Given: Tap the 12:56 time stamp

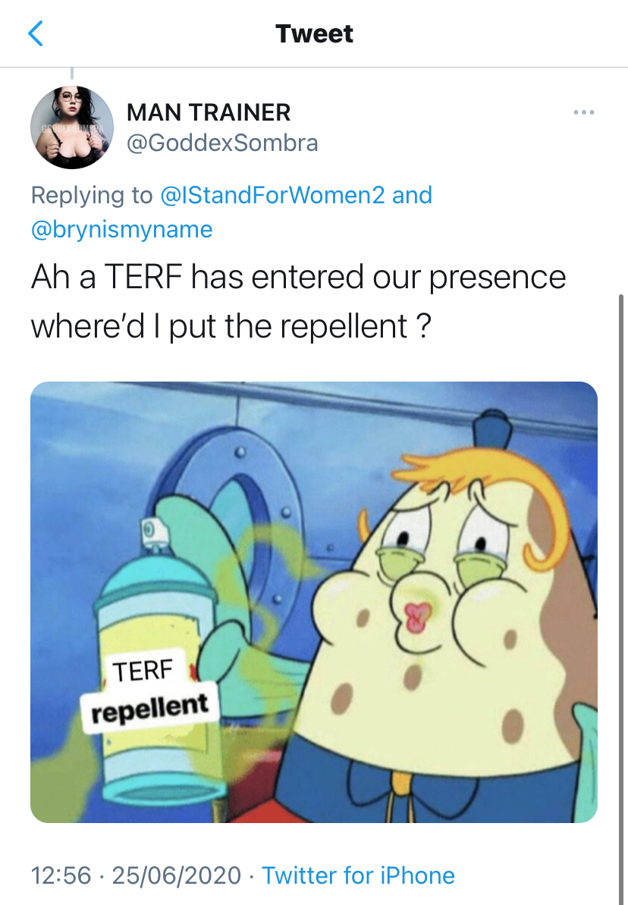Looking at the screenshot, I should click(x=61, y=875).
